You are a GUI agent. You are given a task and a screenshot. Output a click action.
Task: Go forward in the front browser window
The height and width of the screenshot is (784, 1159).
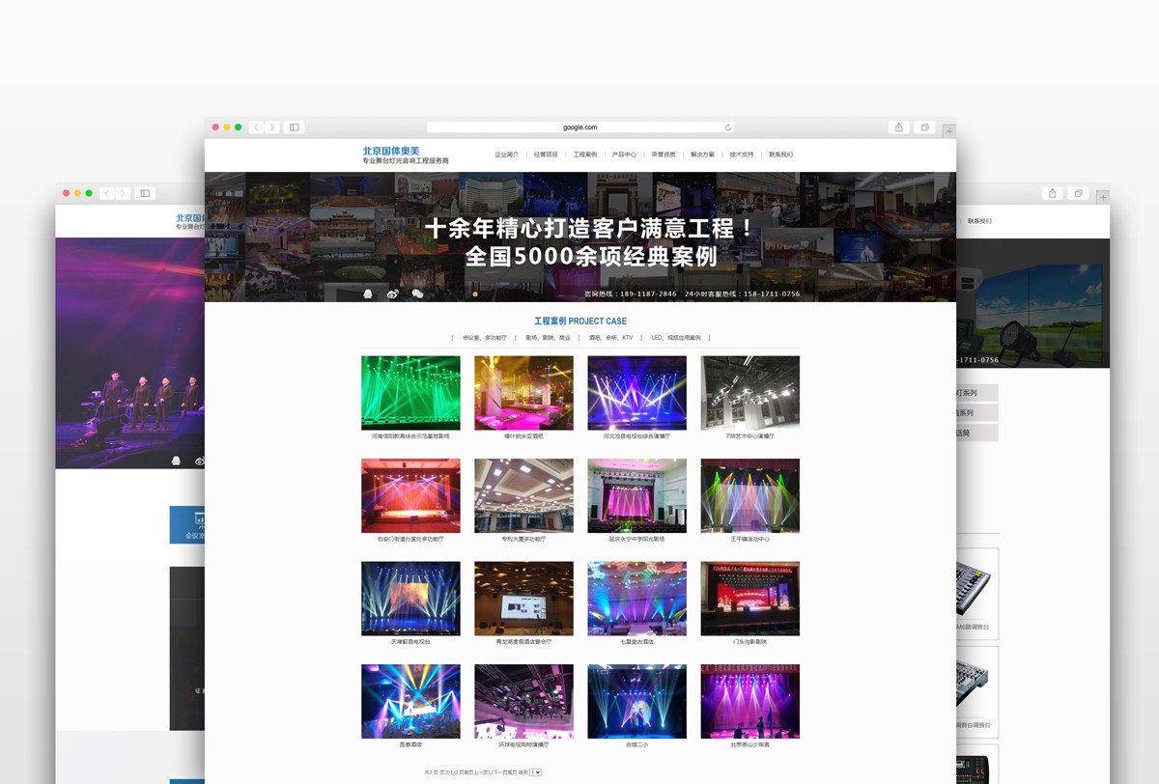(x=272, y=127)
